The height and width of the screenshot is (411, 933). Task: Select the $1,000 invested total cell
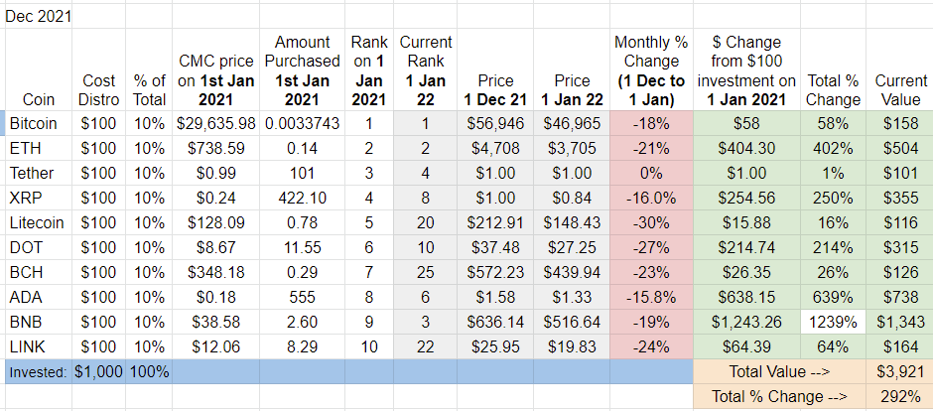[99, 371]
